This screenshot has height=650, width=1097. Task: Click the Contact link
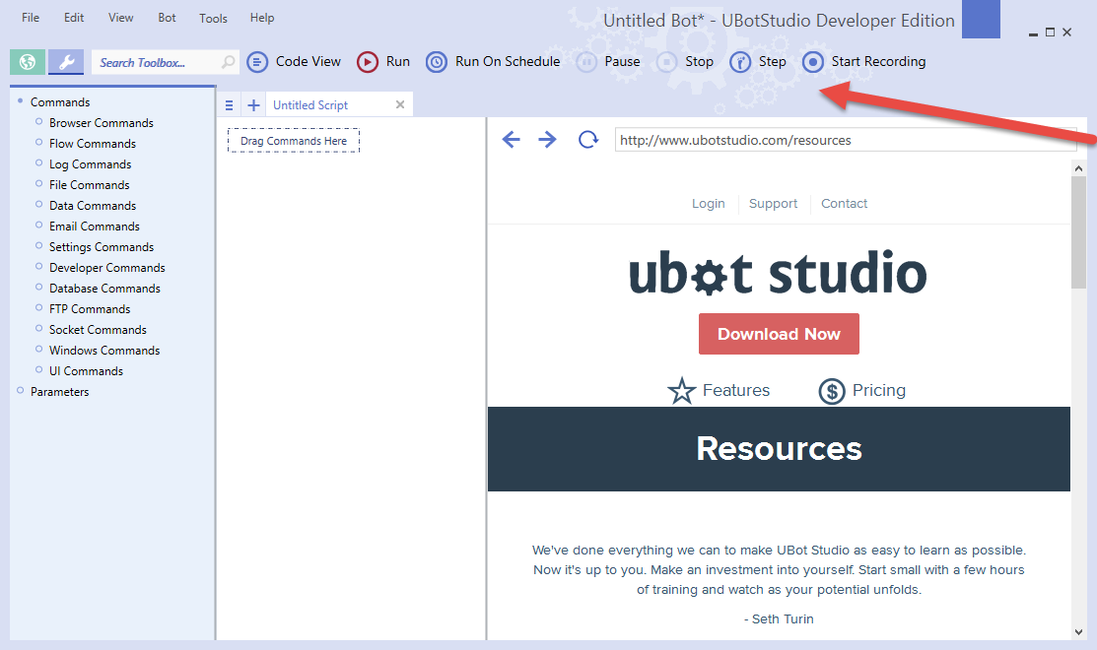tap(845, 204)
